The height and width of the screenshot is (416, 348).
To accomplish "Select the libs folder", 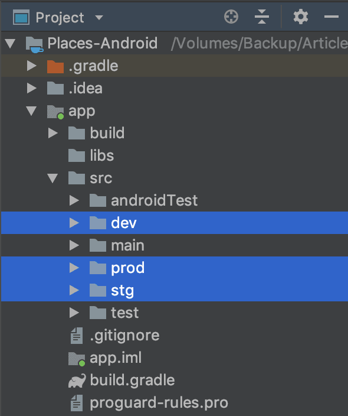I will point(175,155).
